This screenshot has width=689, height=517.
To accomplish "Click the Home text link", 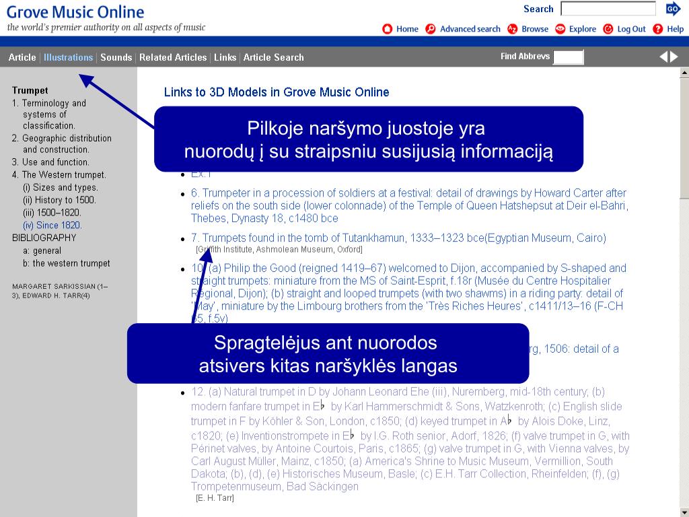I will (407, 29).
